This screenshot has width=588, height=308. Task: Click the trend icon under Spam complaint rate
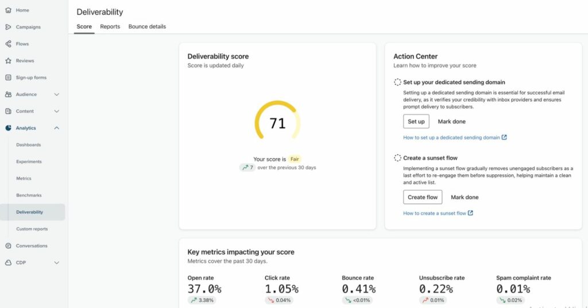[x=502, y=300]
